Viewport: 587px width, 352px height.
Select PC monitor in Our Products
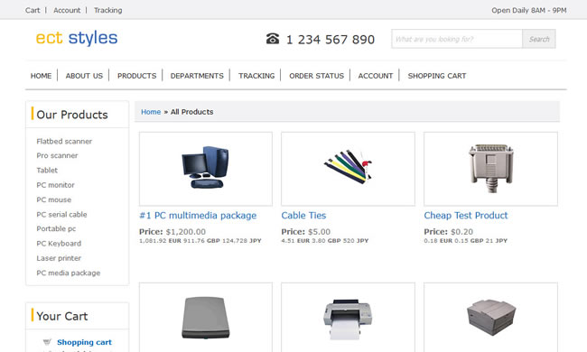pyautogui.click(x=55, y=185)
